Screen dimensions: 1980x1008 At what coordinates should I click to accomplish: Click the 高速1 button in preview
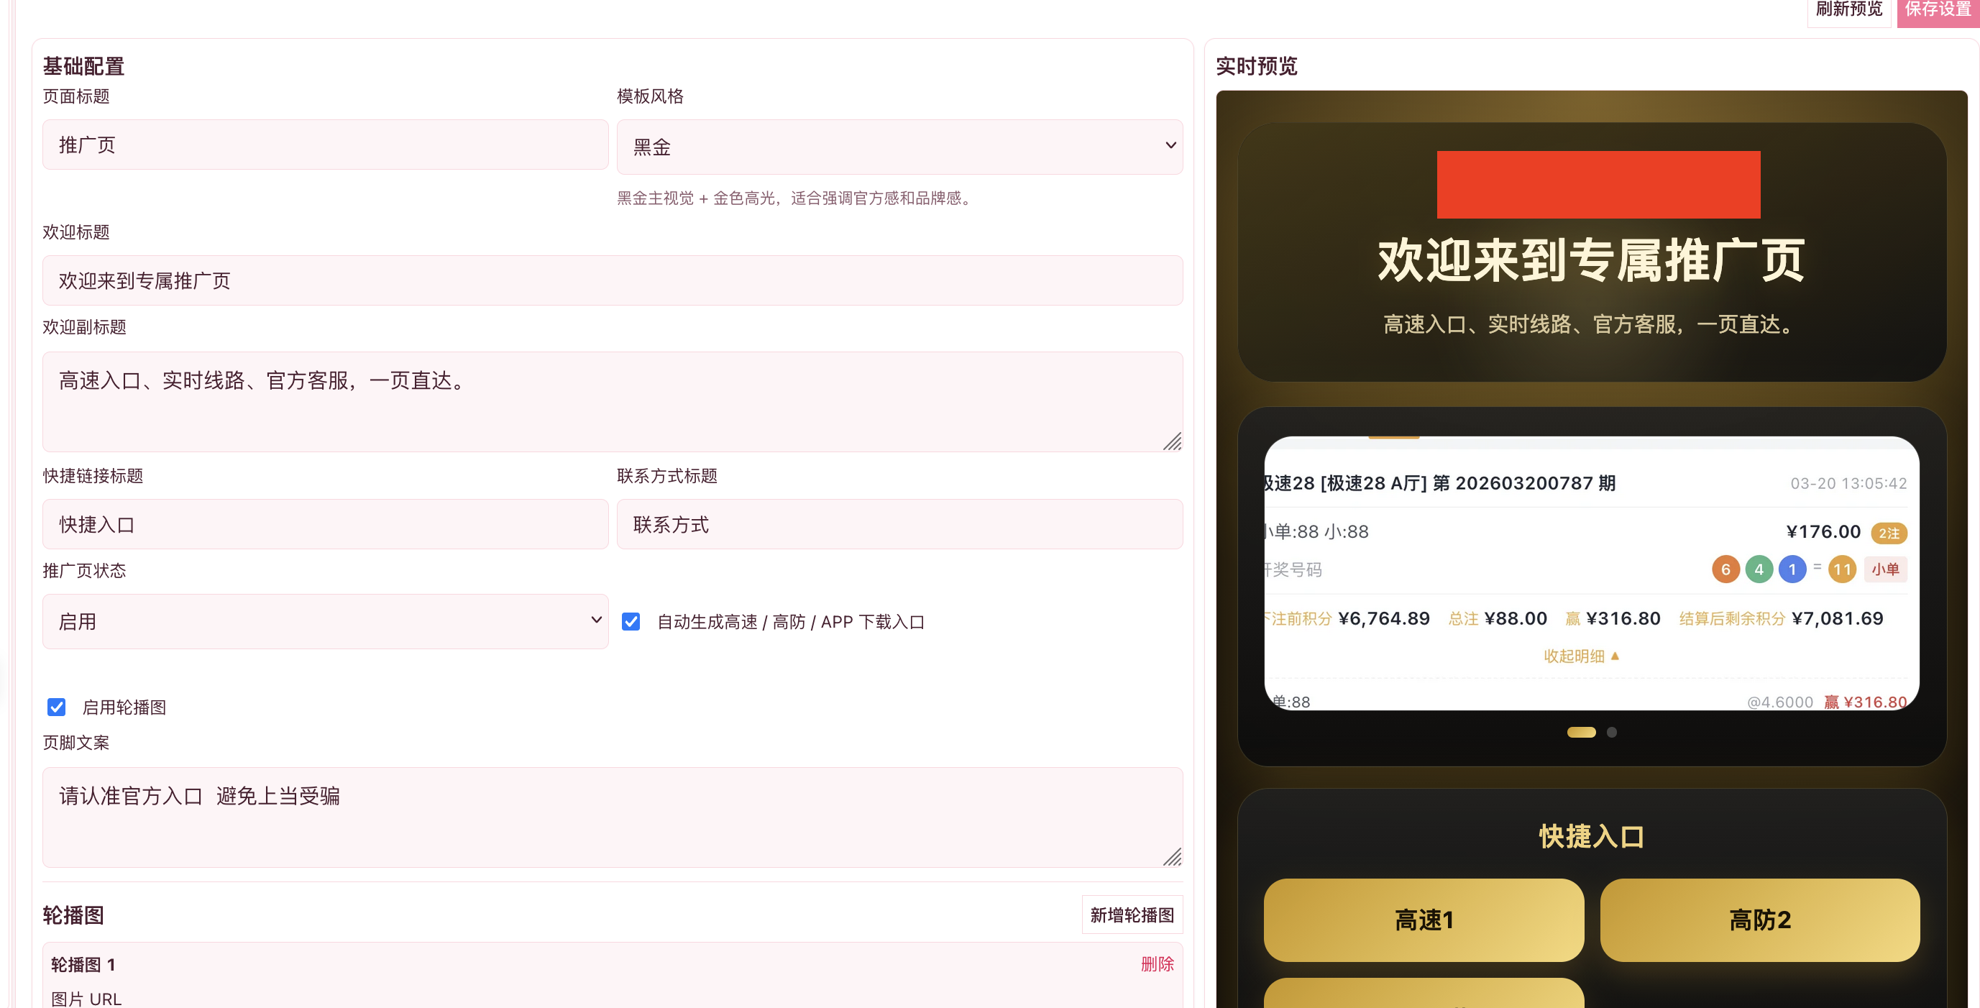pos(1424,920)
